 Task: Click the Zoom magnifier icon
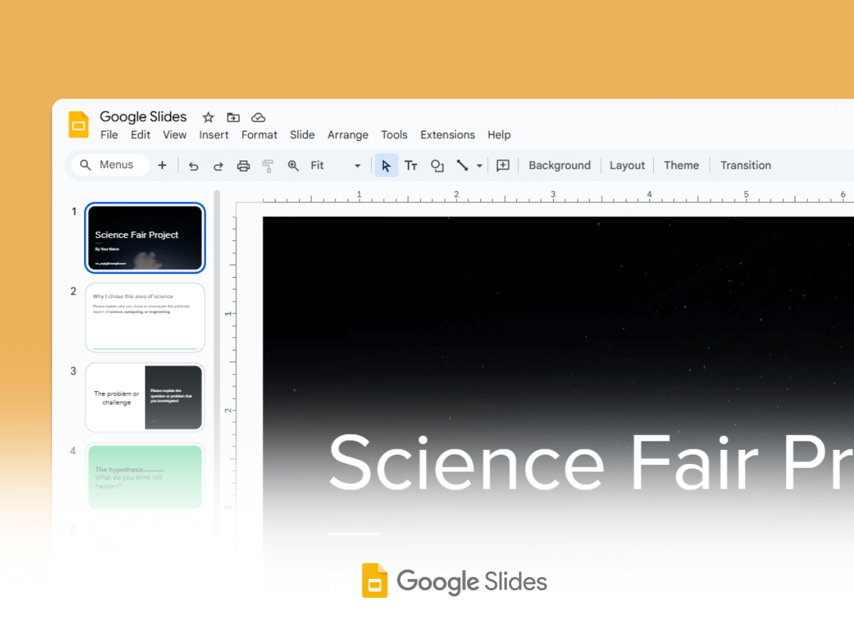coord(294,165)
